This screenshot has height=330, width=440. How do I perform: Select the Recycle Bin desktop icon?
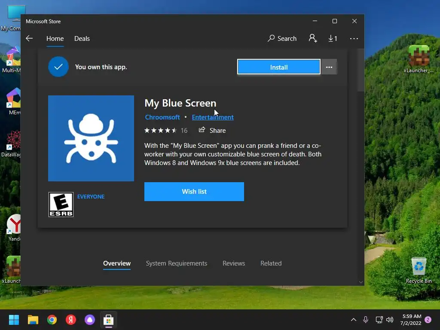[419, 270]
